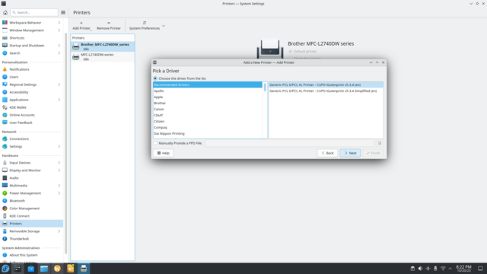Viewport: 487px width, 274px height.
Task: Open the hamburger menu beside search
Action: pyautogui.click(x=63, y=12)
